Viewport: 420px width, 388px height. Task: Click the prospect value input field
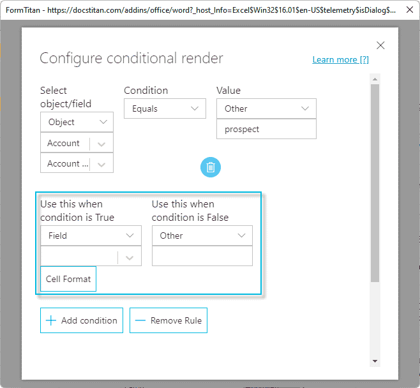tap(266, 129)
